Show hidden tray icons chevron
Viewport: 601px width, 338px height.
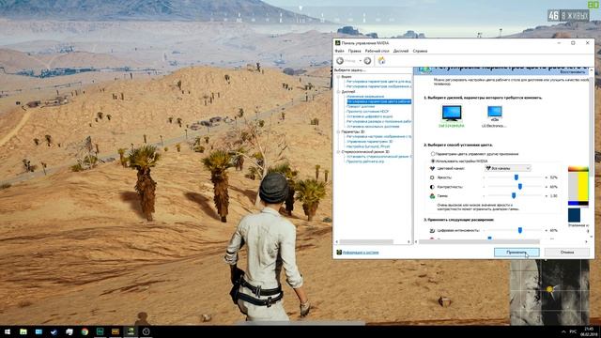[x=563, y=331]
